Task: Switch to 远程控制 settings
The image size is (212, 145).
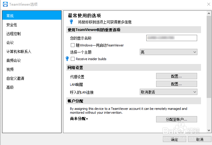Action: coord(32,34)
